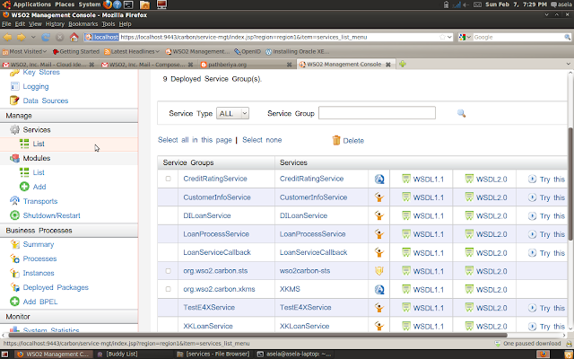Click the Deployed Packages icon

pyautogui.click(x=14, y=287)
